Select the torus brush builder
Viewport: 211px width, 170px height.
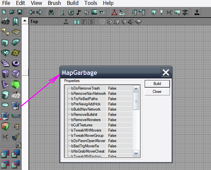point(15,63)
